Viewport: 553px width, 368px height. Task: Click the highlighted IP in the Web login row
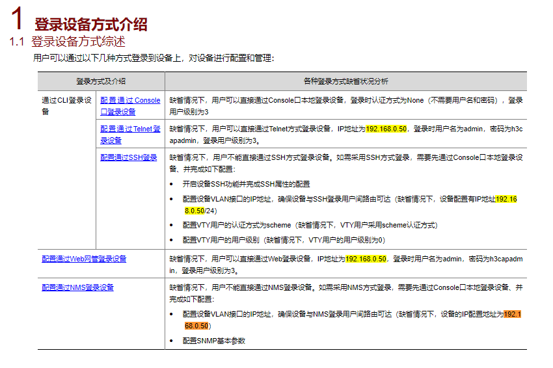(366, 259)
